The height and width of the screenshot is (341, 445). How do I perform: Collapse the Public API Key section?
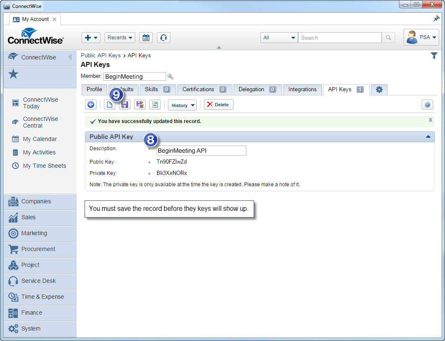[428, 137]
